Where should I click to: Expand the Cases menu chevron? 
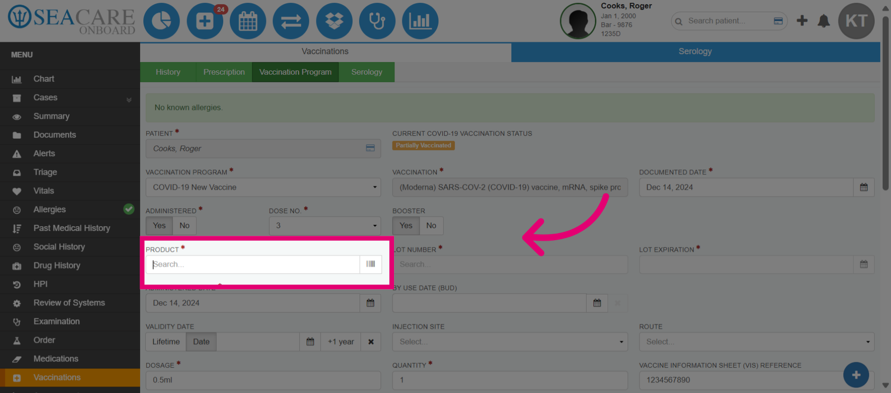[x=129, y=100]
